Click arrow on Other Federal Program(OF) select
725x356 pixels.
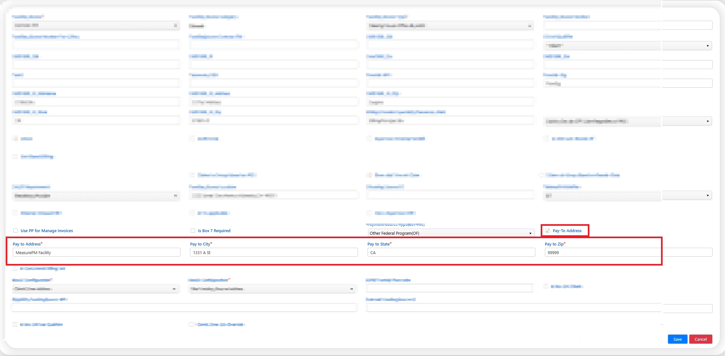(530, 233)
